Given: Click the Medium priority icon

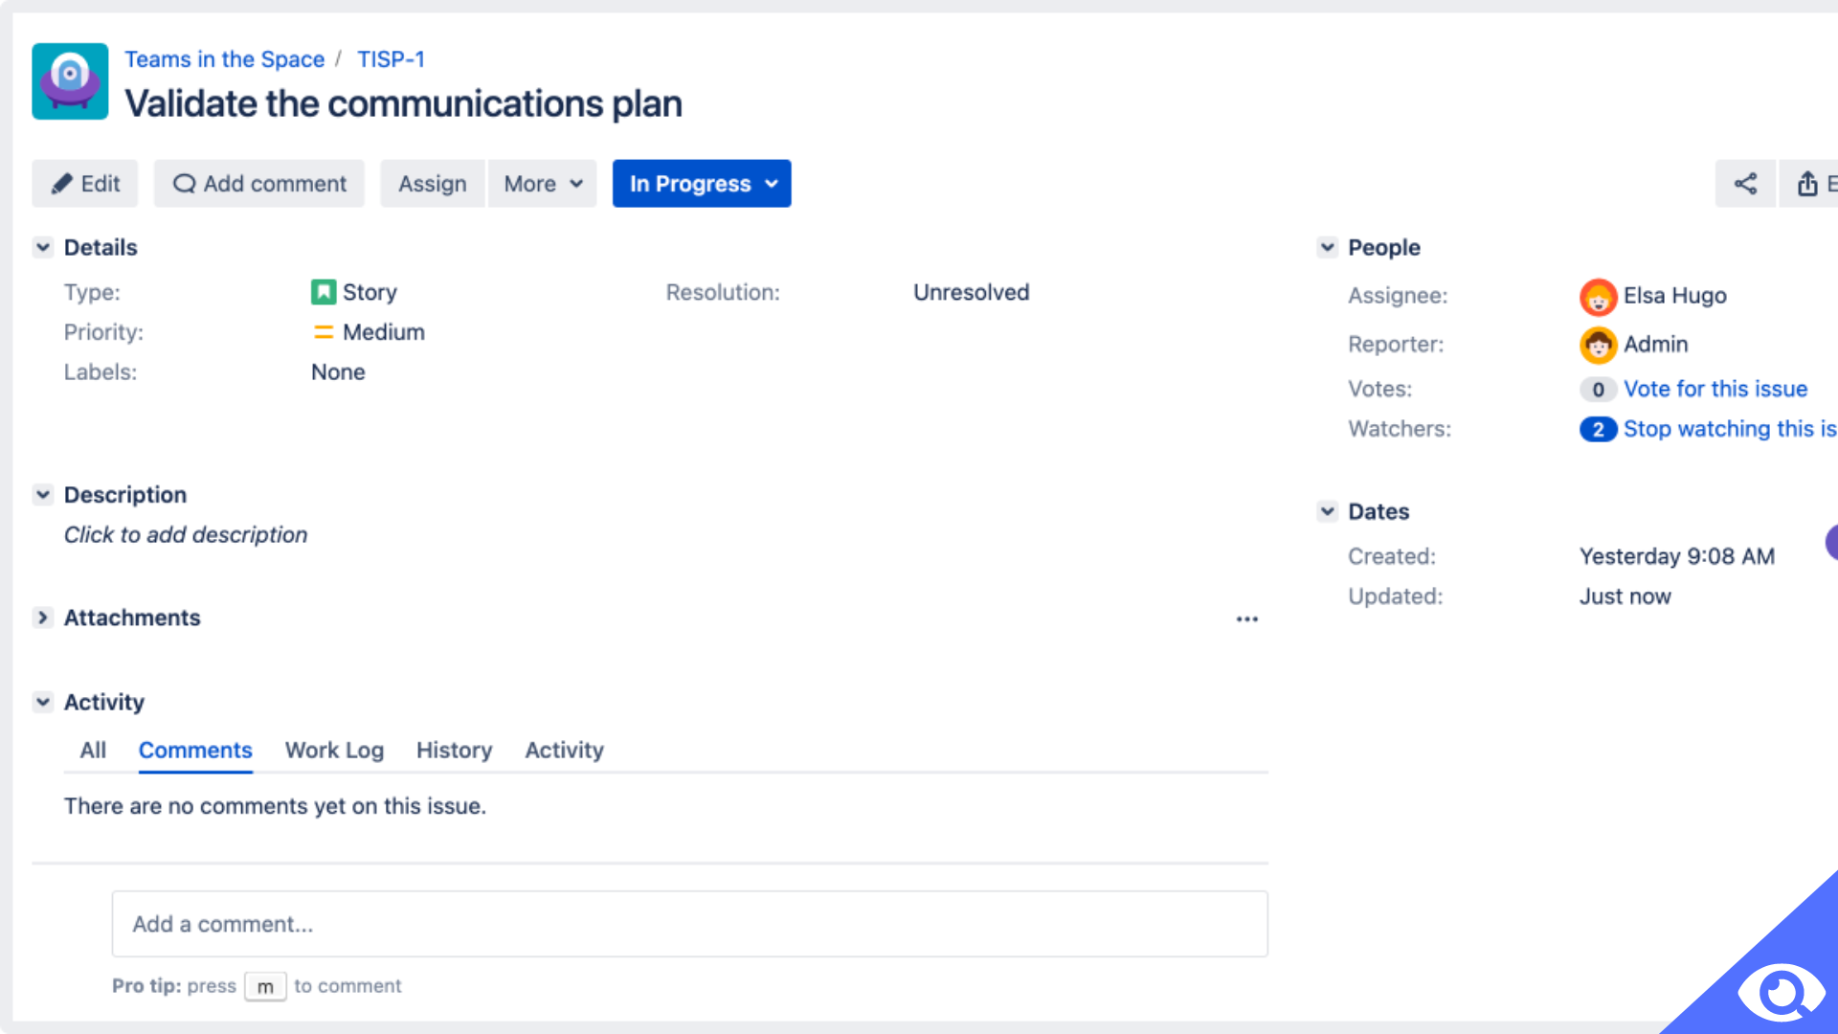Looking at the screenshot, I should coord(324,332).
